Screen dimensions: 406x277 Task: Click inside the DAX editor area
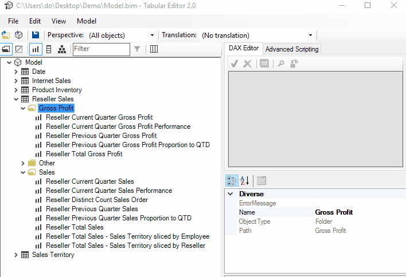point(315,119)
